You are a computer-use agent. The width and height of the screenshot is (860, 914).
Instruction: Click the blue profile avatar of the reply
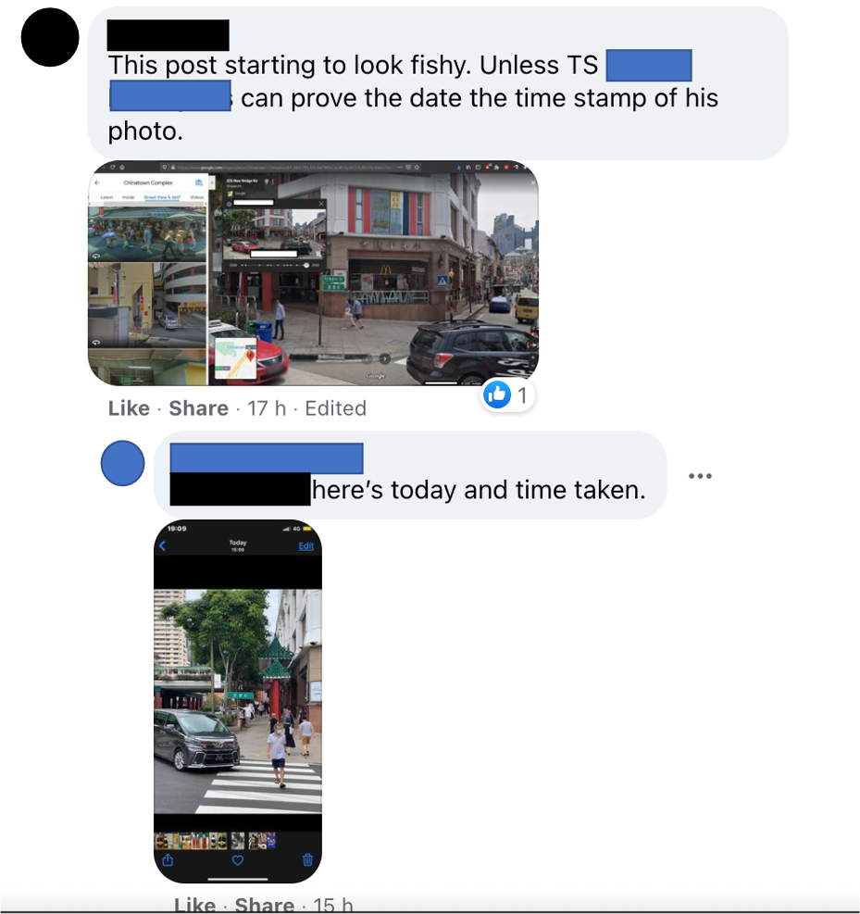pyautogui.click(x=122, y=463)
